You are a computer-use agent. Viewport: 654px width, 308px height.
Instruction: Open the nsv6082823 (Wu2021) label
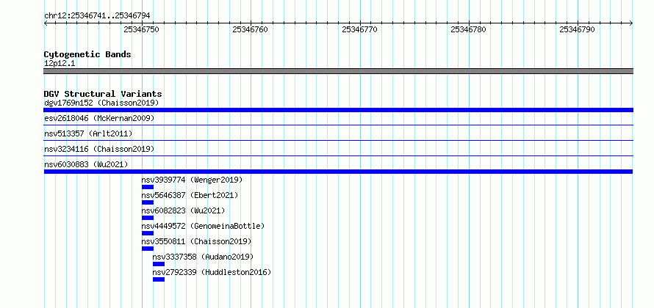[x=183, y=210]
